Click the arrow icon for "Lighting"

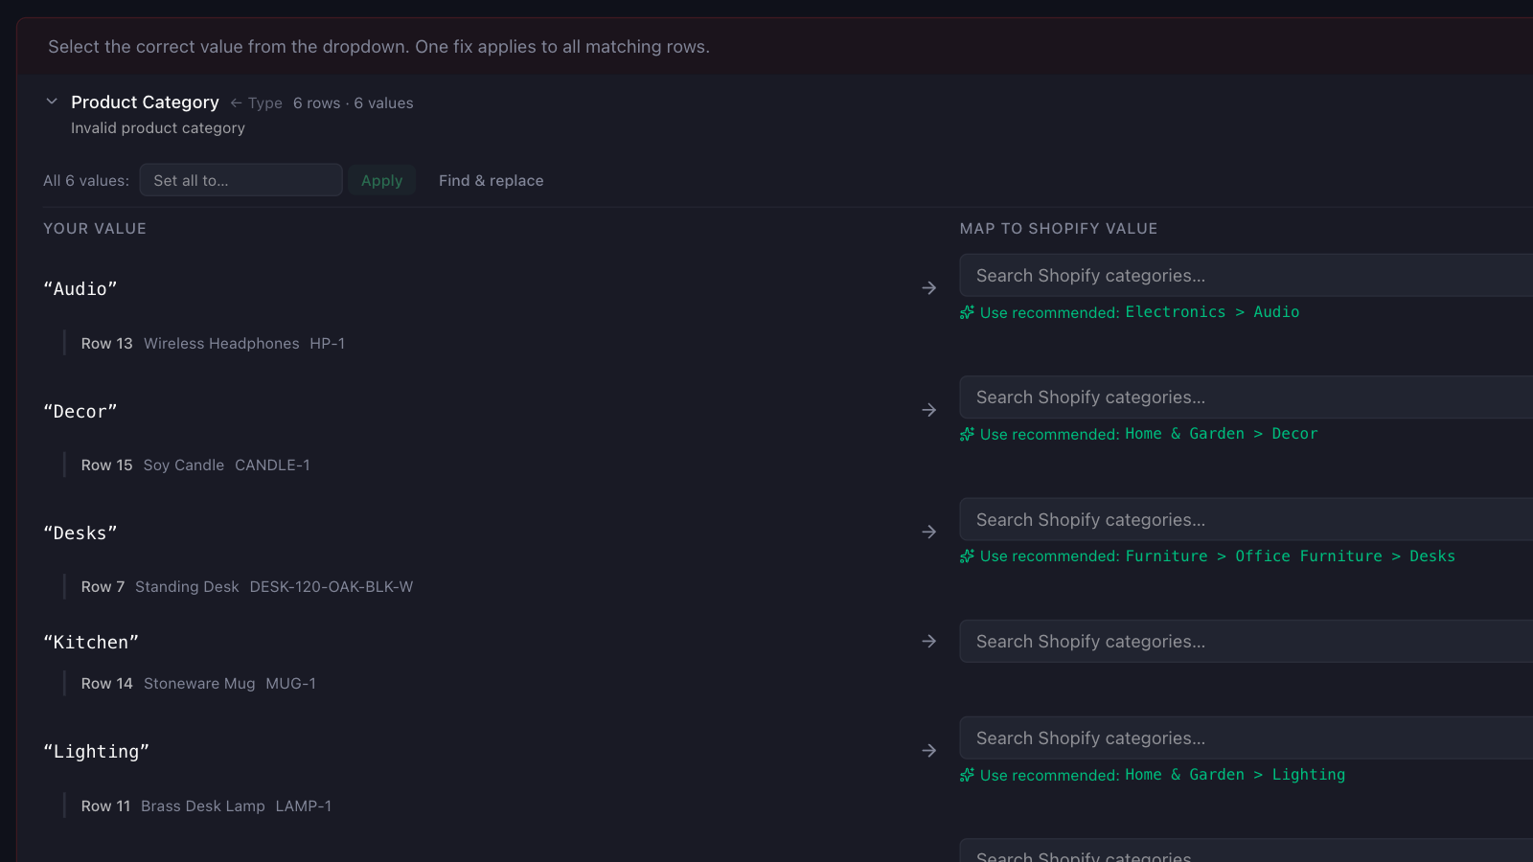[928, 751]
